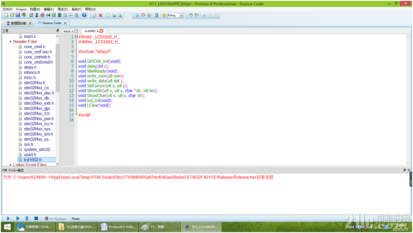This screenshot has height=233, width=413.
Task: Save the project with the floppy icon
Action: 18,15
